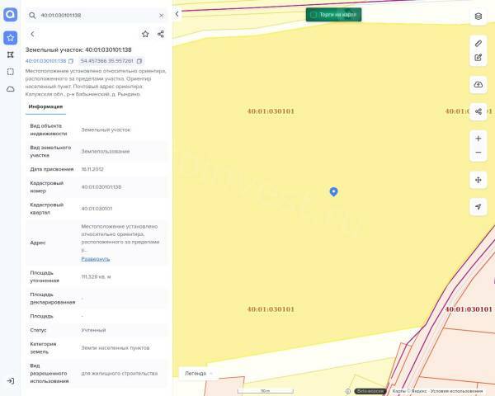The width and height of the screenshot is (495, 396).
Task: Click the cloud upload icon on map
Action: point(478,85)
